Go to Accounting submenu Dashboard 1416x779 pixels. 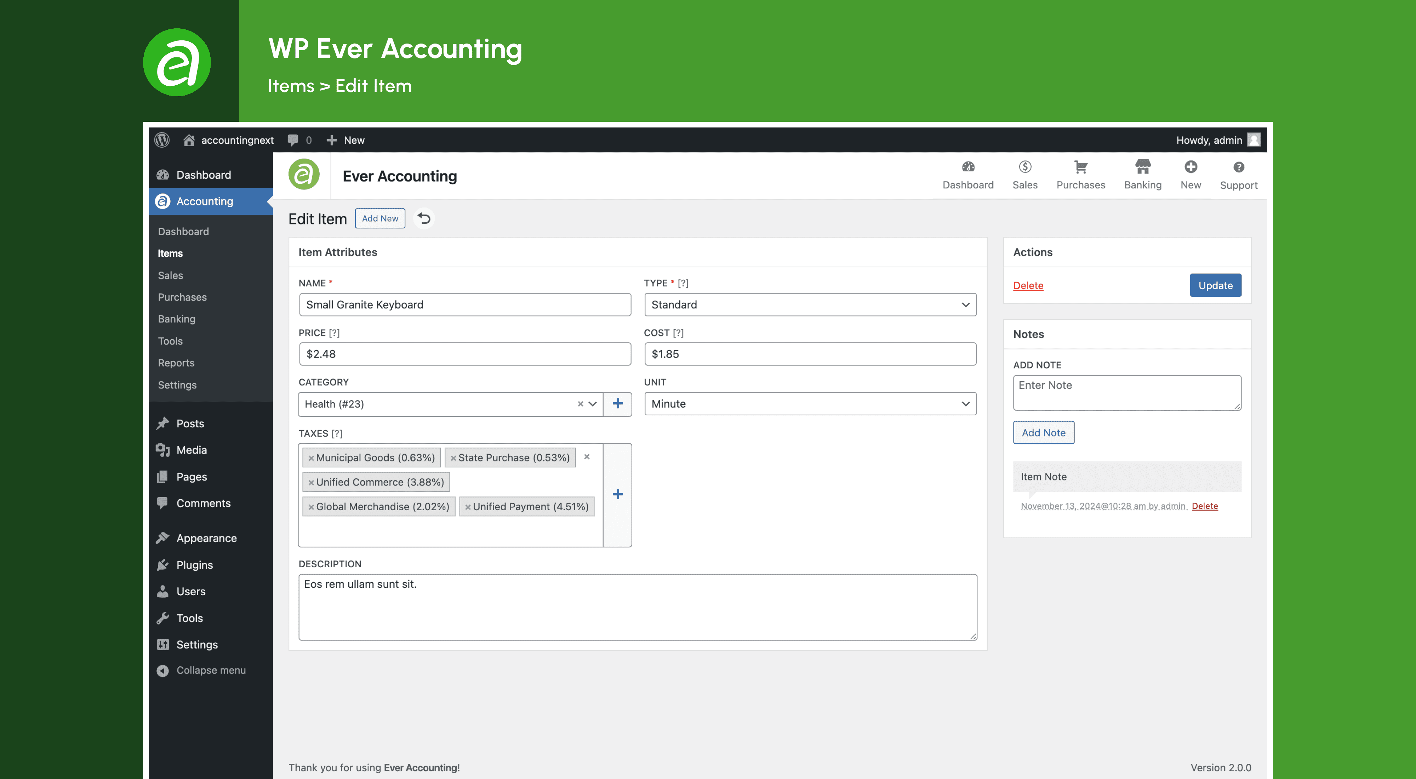point(183,232)
